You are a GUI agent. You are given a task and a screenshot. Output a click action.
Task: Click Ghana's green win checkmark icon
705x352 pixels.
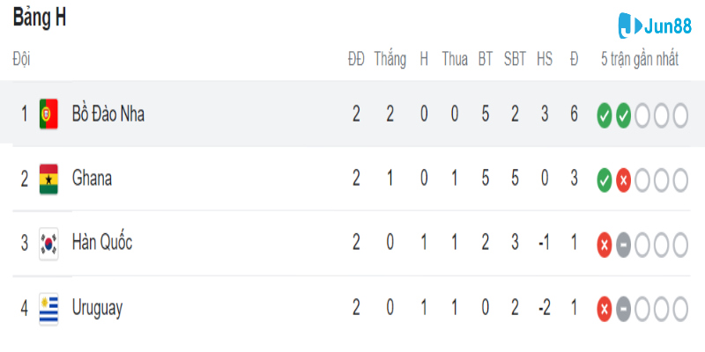604,180
